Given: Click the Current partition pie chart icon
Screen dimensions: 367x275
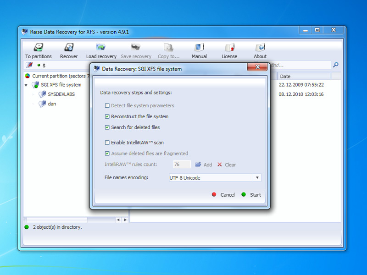Looking at the screenshot, I should pos(28,76).
